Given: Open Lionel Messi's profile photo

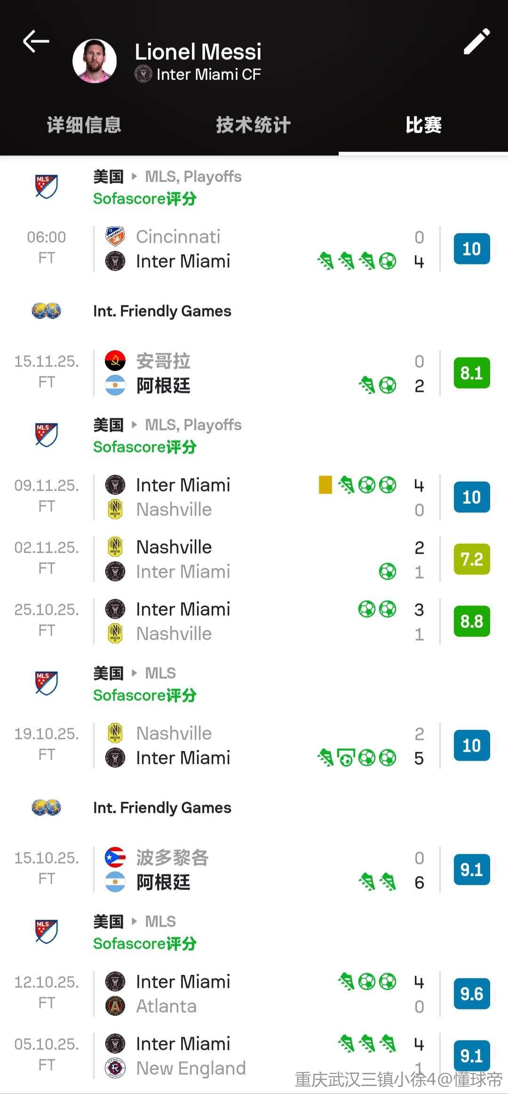Looking at the screenshot, I should [x=95, y=61].
